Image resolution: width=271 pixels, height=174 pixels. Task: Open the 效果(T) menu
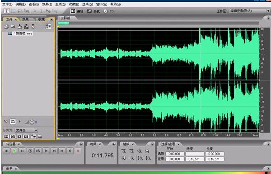[47, 5]
